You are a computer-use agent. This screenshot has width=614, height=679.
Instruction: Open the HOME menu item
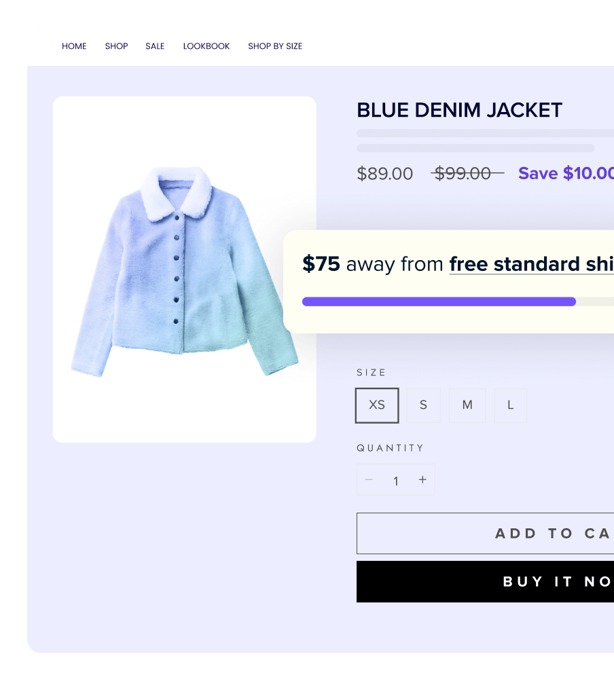coord(74,46)
